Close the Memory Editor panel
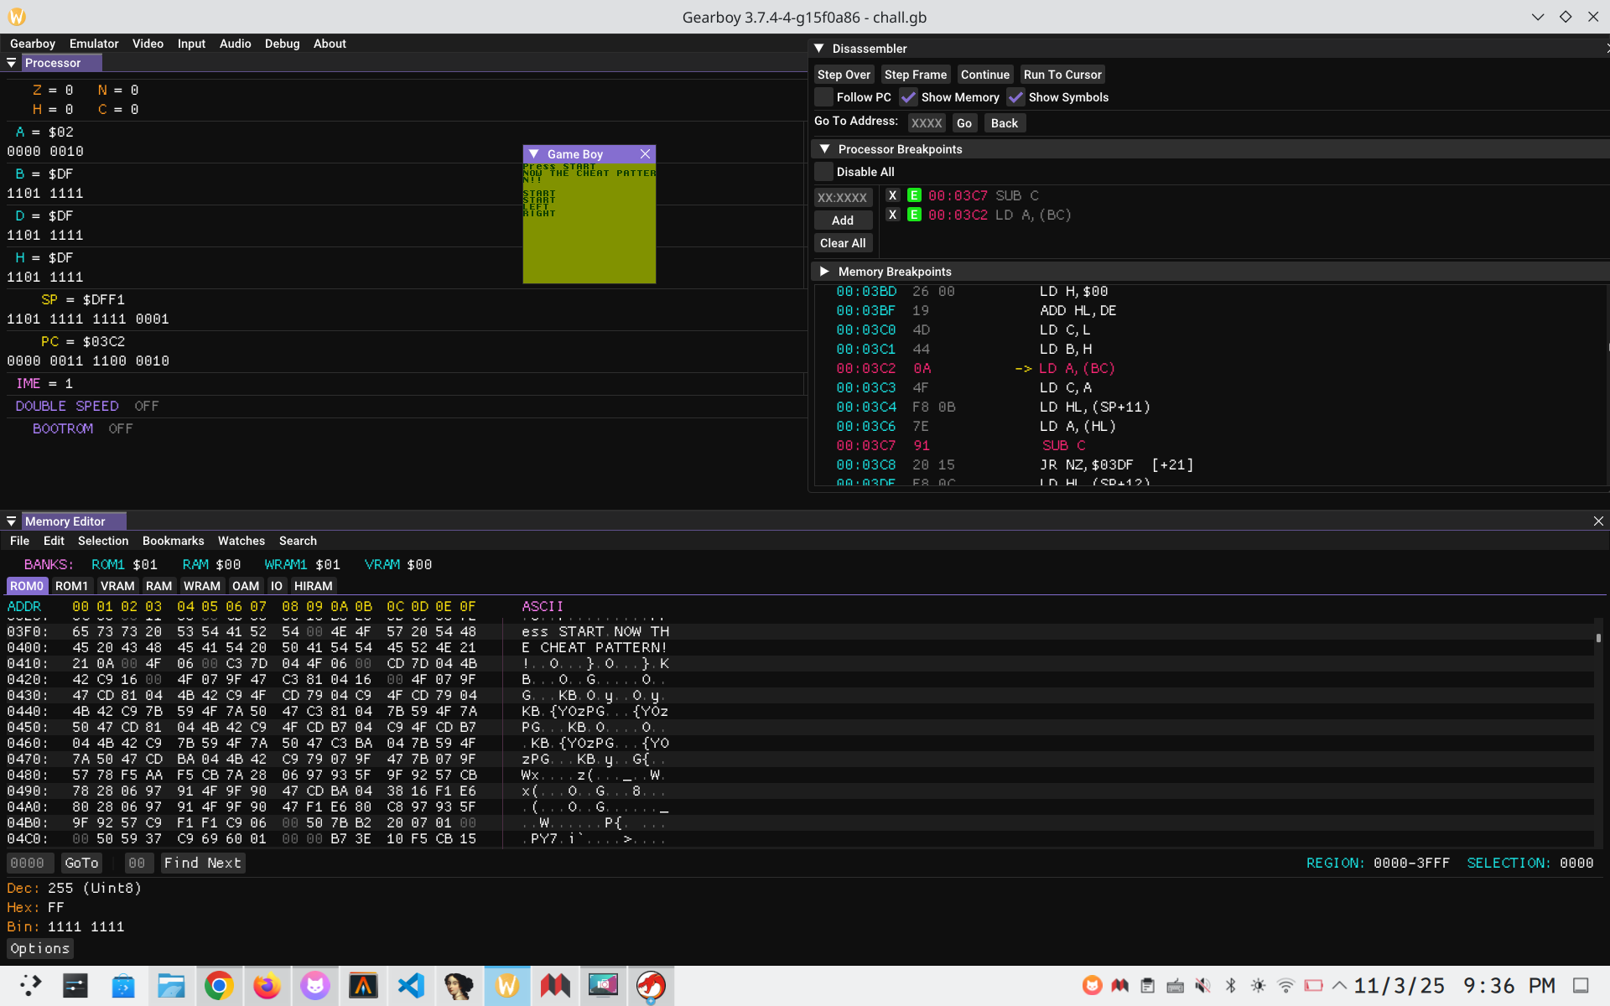Screen dimensions: 1610x1006 tap(1598, 521)
